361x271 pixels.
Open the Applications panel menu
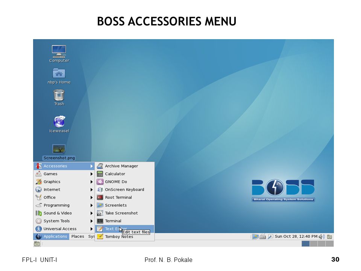(52, 236)
